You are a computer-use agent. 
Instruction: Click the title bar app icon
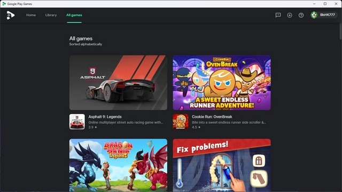[x=4, y=4]
